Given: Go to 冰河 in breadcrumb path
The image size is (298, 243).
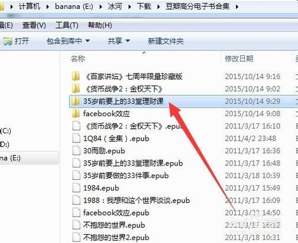Looking at the screenshot, I should pos(115,7).
